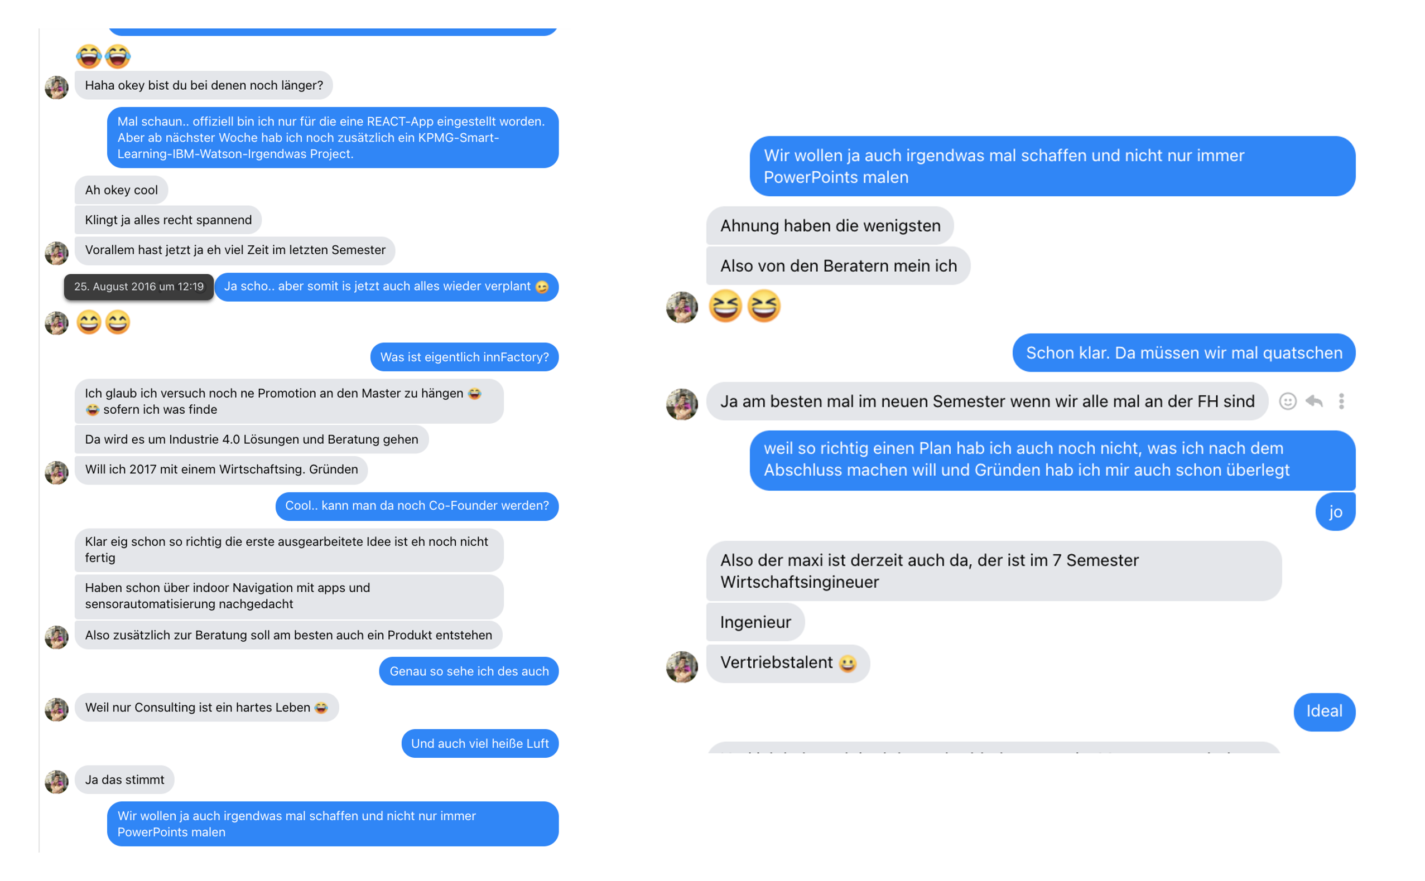Viewport: 1425px width, 881px height.
Task: Click the emoji reaction icon beside FH message
Action: [1287, 401]
